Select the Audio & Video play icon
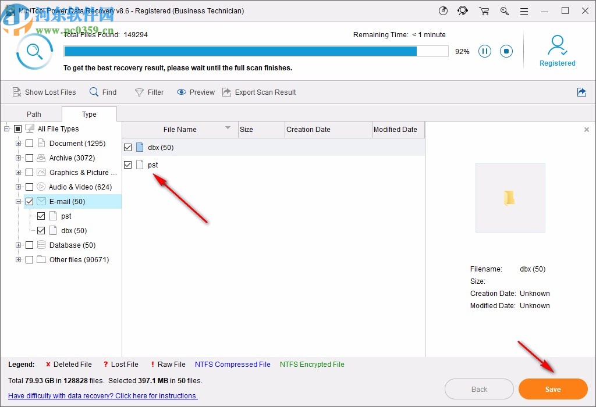596x407 pixels. [x=41, y=187]
